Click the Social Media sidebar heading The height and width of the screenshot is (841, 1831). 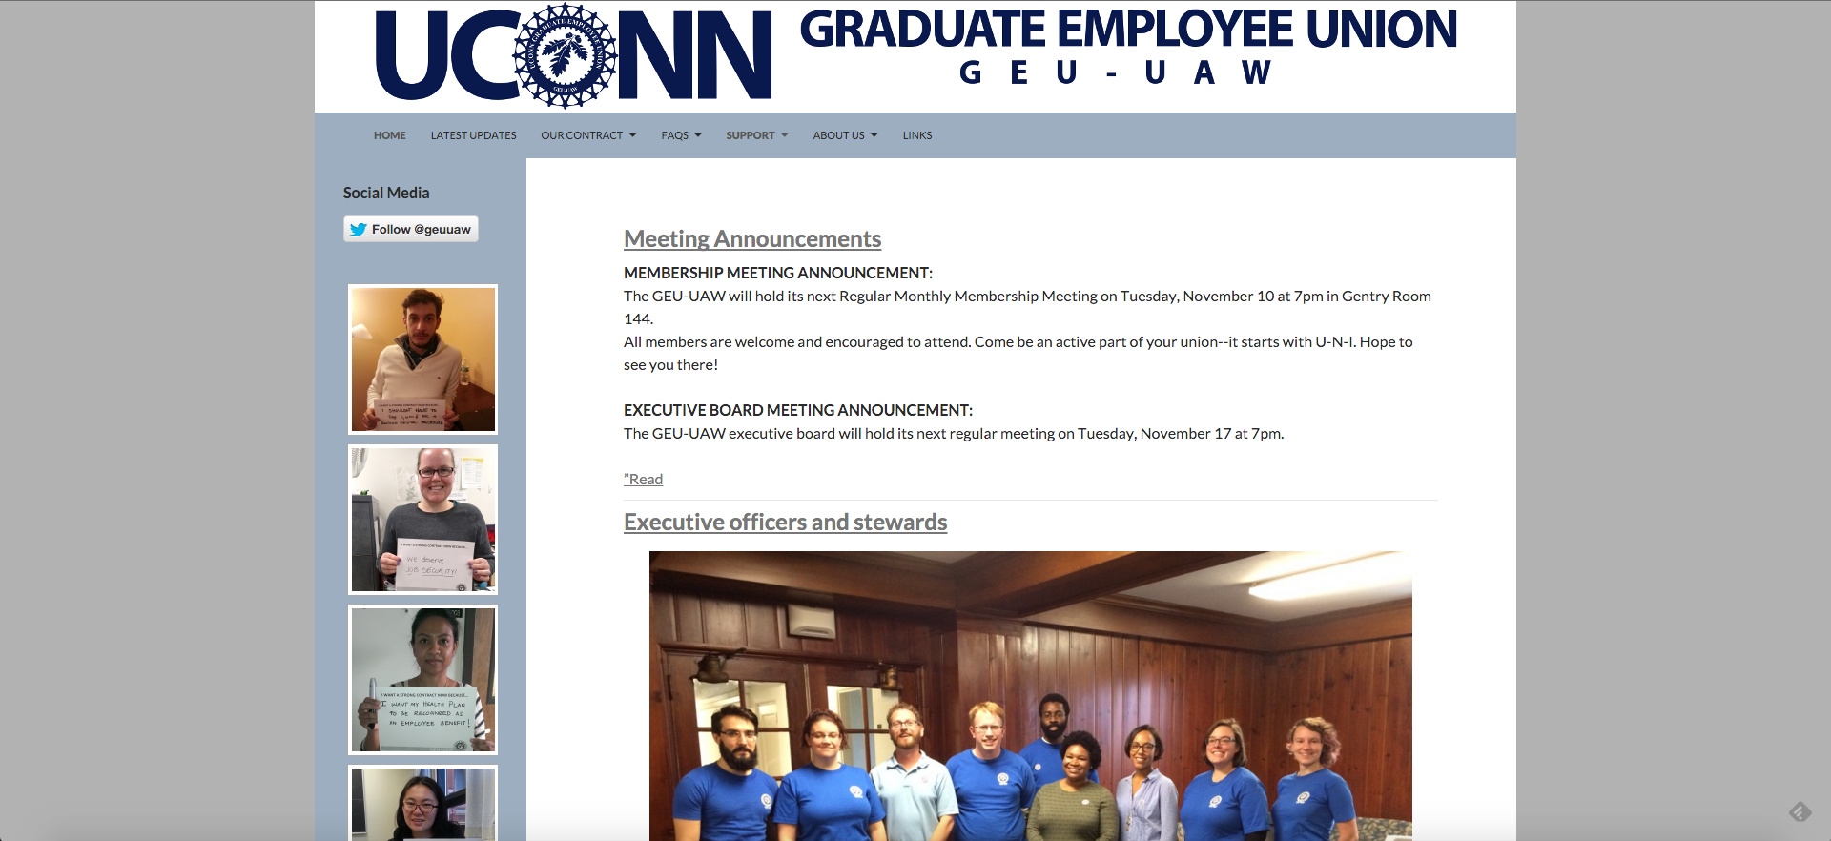(386, 193)
